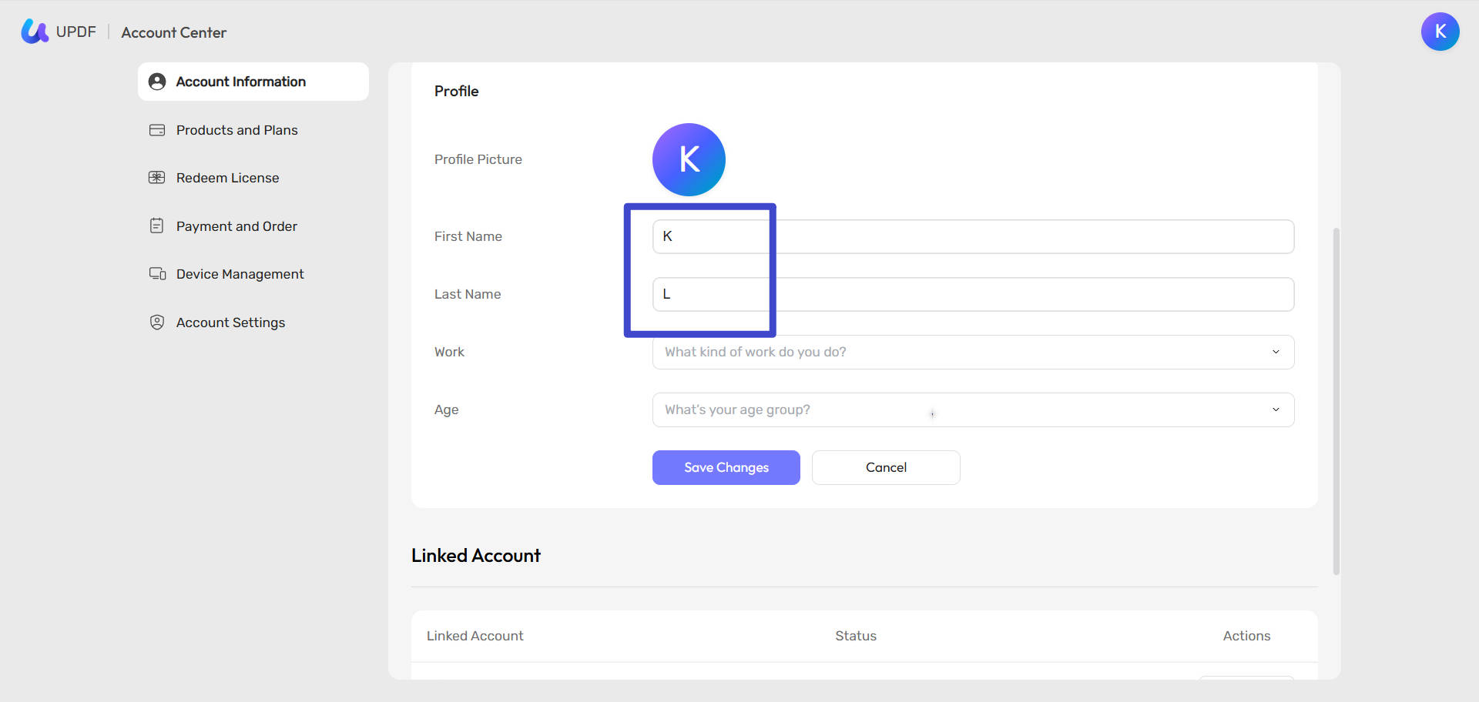Click the Redeem License gift icon
The image size is (1479, 702).
[x=157, y=178]
